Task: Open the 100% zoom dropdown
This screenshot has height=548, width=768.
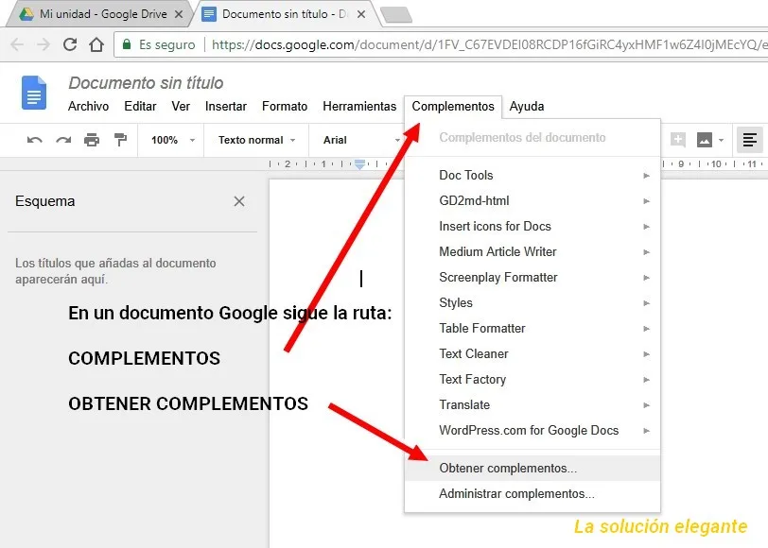Action: 172,140
